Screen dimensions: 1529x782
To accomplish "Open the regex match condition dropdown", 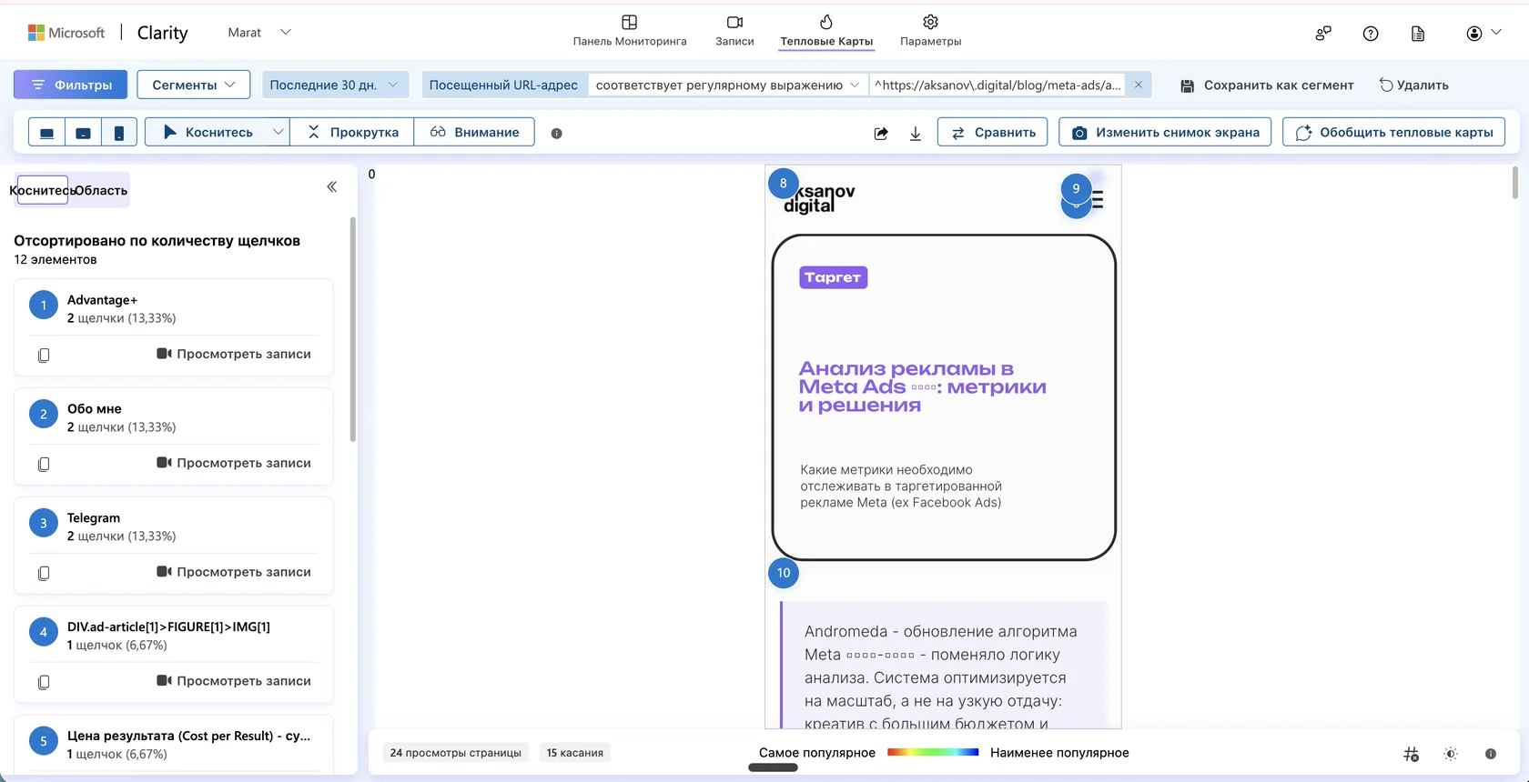I will pyautogui.click(x=727, y=85).
